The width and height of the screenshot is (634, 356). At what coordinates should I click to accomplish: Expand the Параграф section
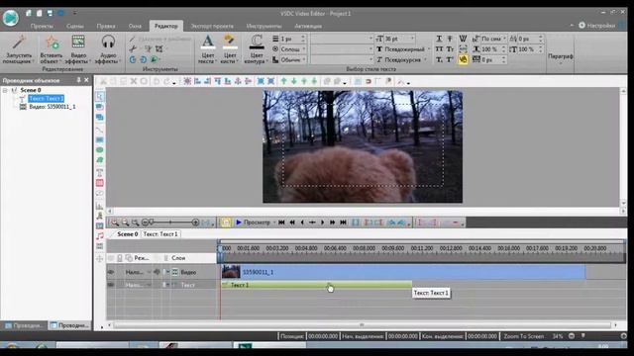[x=561, y=56]
